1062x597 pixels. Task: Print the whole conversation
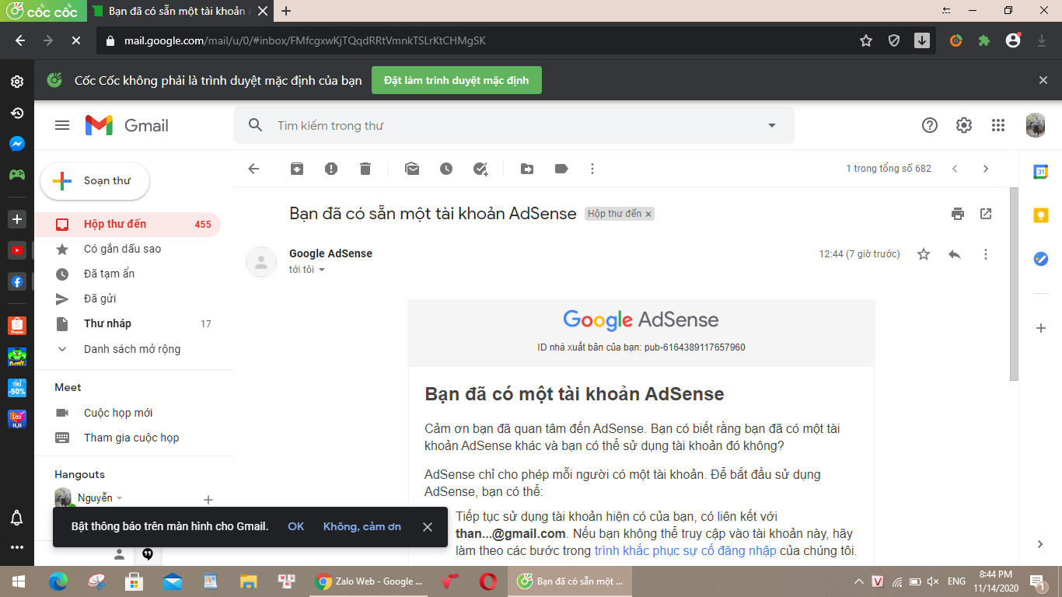tap(958, 214)
